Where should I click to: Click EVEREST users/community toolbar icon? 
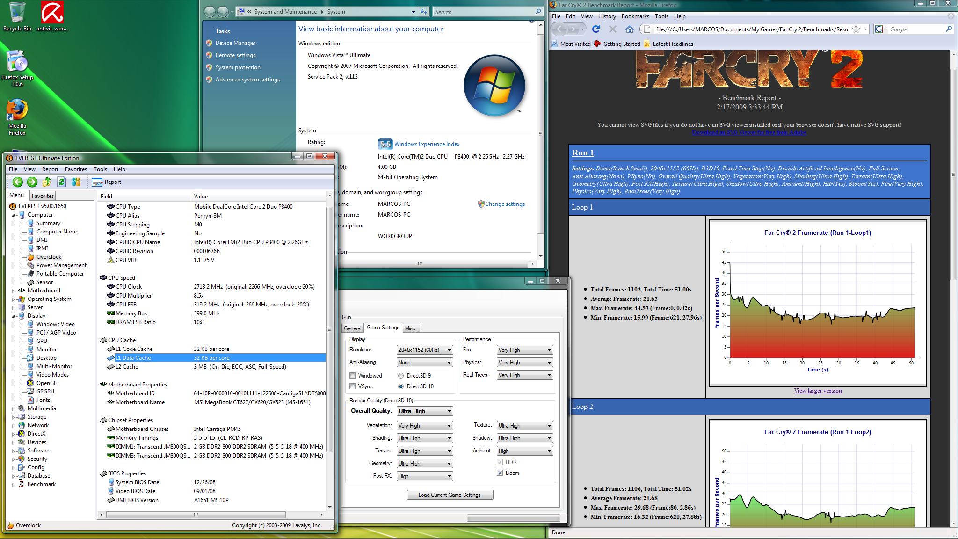(76, 182)
